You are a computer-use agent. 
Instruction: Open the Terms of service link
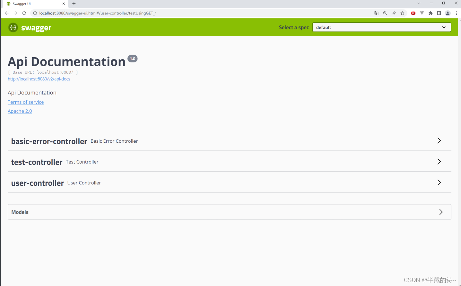26,102
